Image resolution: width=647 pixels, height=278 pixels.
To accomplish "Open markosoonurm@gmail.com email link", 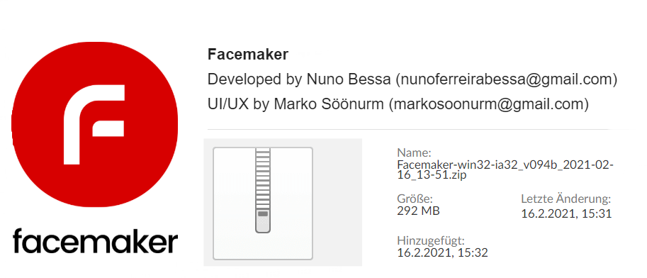I will (488, 104).
